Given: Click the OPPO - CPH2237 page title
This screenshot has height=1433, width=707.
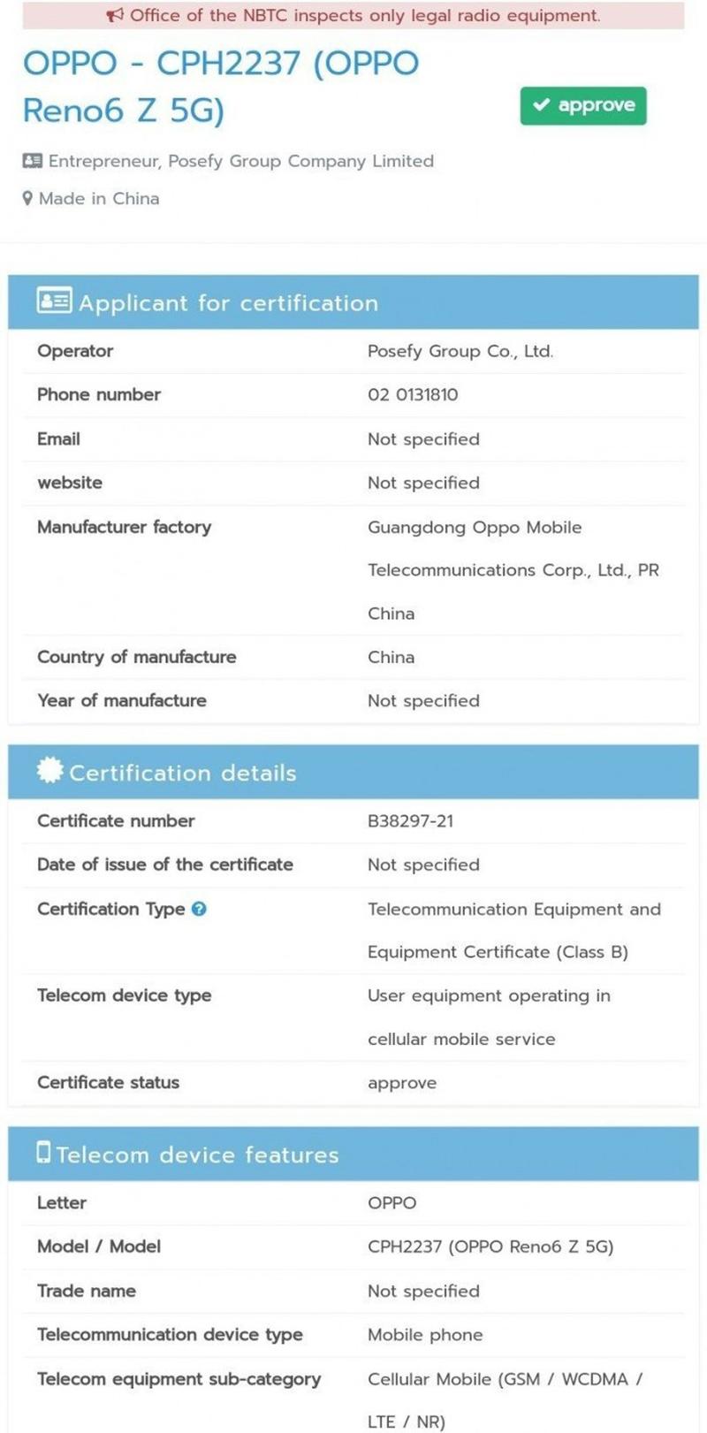Looking at the screenshot, I should [x=221, y=87].
